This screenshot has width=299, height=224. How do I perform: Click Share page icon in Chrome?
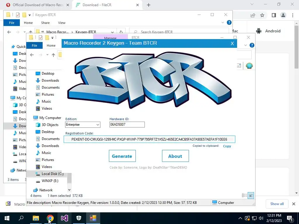coord(253,15)
